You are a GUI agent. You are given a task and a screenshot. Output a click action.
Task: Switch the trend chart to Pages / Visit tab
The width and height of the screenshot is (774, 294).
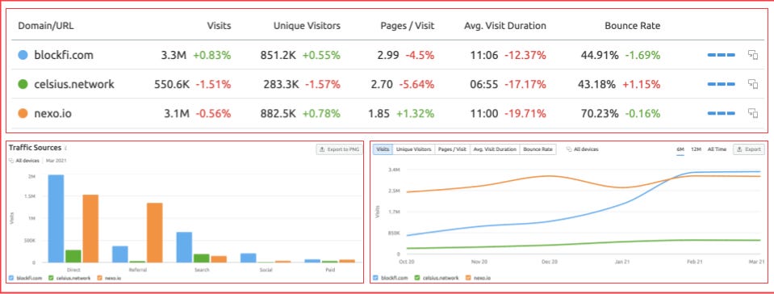click(x=452, y=149)
